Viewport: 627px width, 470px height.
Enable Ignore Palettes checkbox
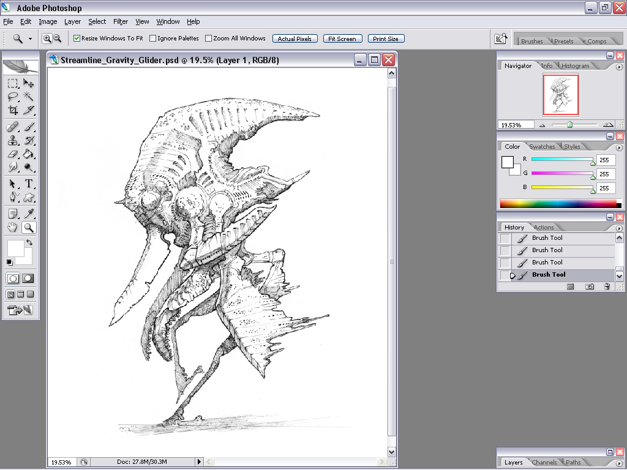point(152,39)
